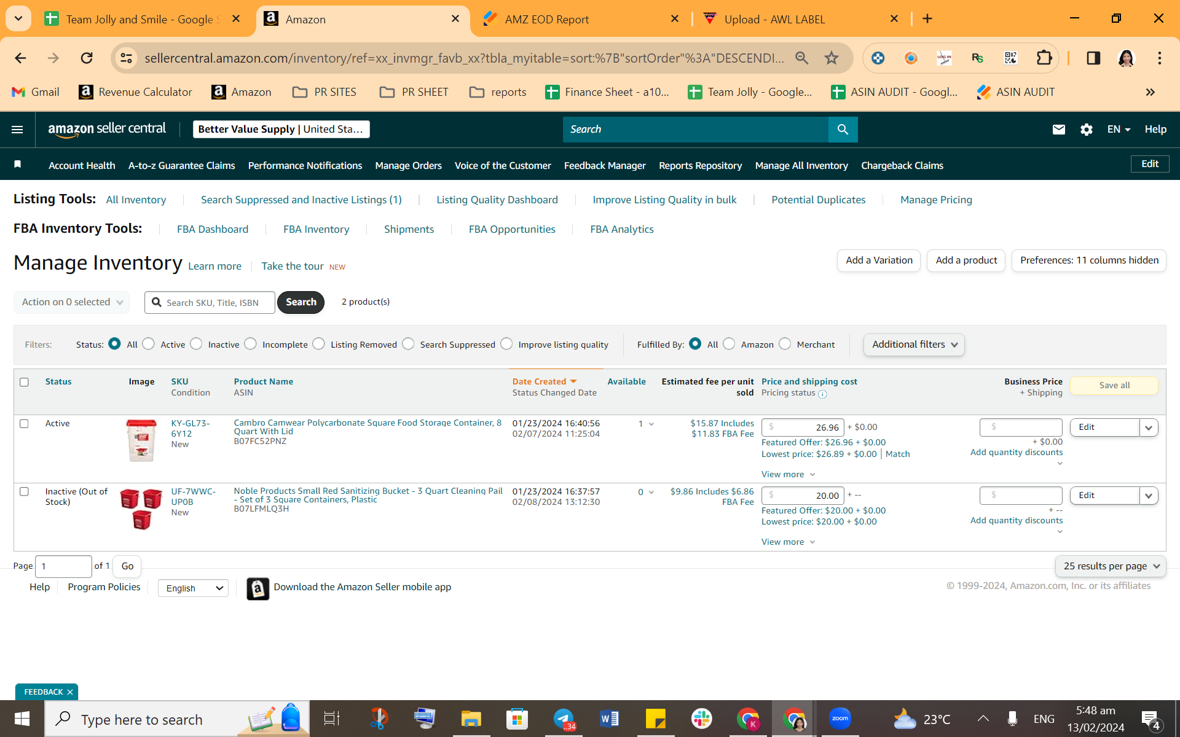Bookmark this page with the star icon

coord(831,58)
